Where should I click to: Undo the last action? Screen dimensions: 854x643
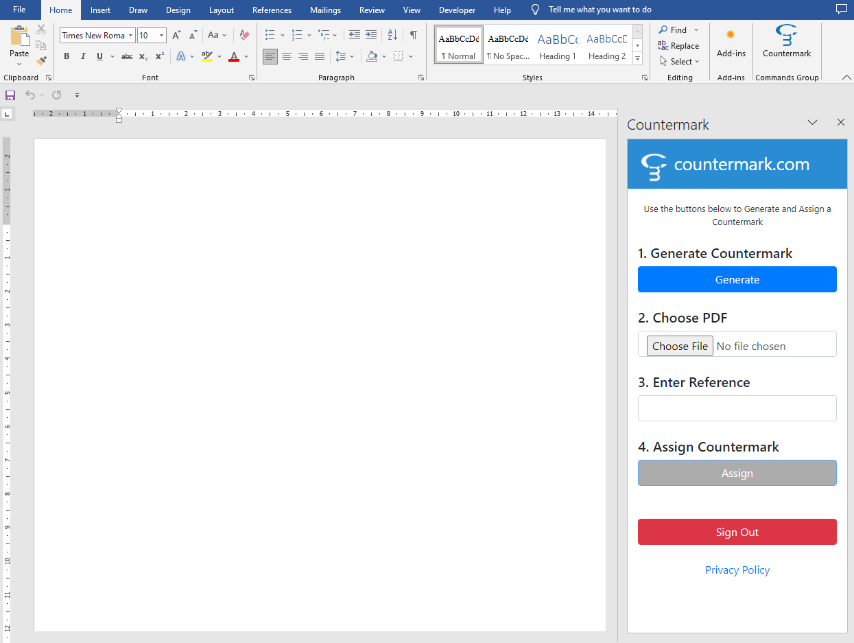coord(30,95)
